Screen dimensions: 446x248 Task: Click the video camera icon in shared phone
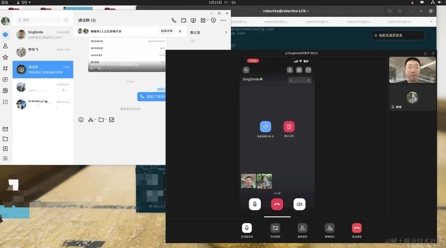click(x=308, y=70)
